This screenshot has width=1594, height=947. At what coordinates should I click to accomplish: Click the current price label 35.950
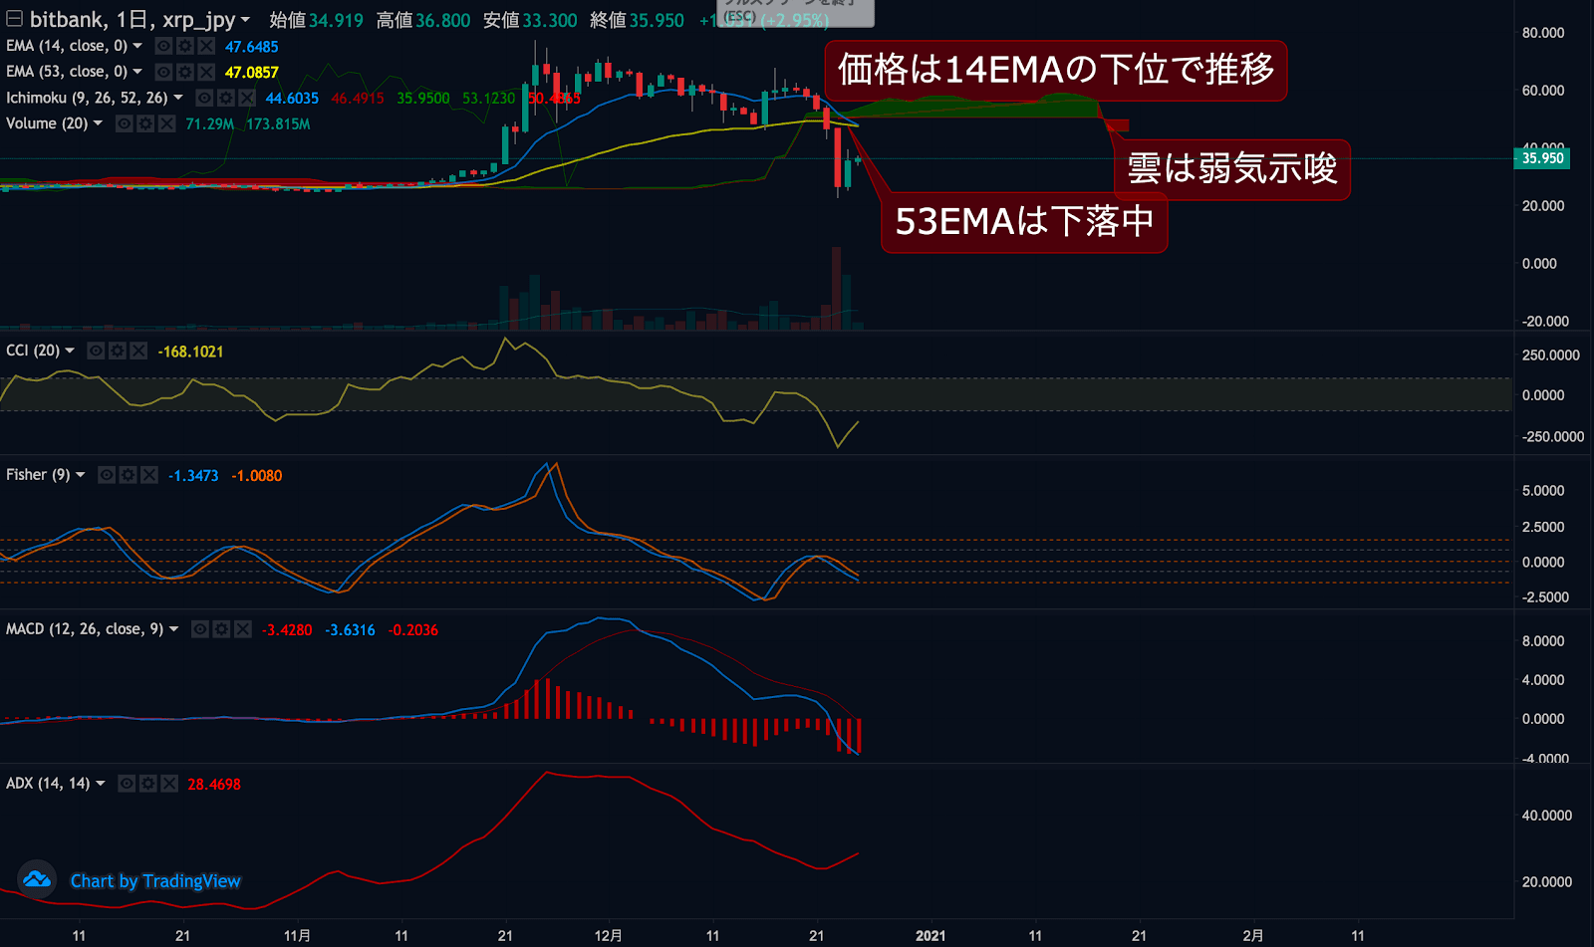click(1541, 158)
